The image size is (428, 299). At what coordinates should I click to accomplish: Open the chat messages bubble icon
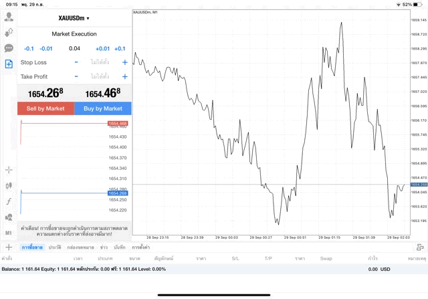click(x=9, y=48)
